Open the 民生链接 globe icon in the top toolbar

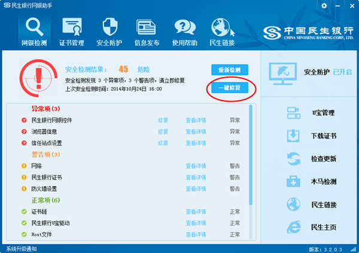[x=221, y=28]
